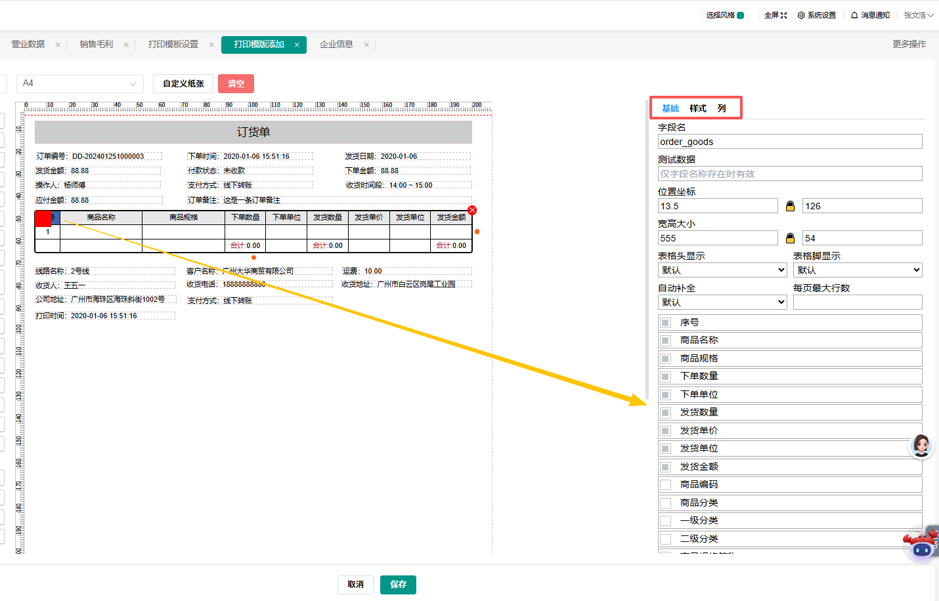939x601 pixels.
Task: Open the customer service avatar icon
Action: click(921, 446)
